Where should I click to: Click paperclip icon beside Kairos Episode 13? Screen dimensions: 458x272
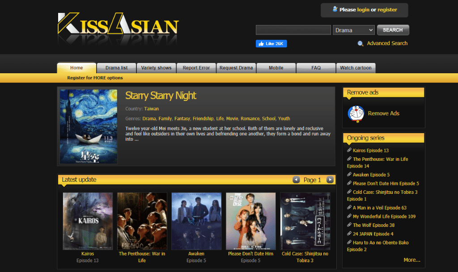coord(349,150)
